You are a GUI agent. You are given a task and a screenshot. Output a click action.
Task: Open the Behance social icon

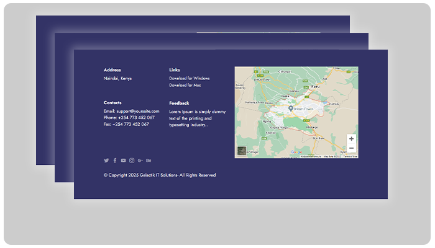pos(149,161)
